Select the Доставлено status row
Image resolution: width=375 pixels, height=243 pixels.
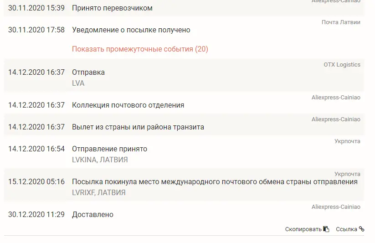(x=184, y=212)
